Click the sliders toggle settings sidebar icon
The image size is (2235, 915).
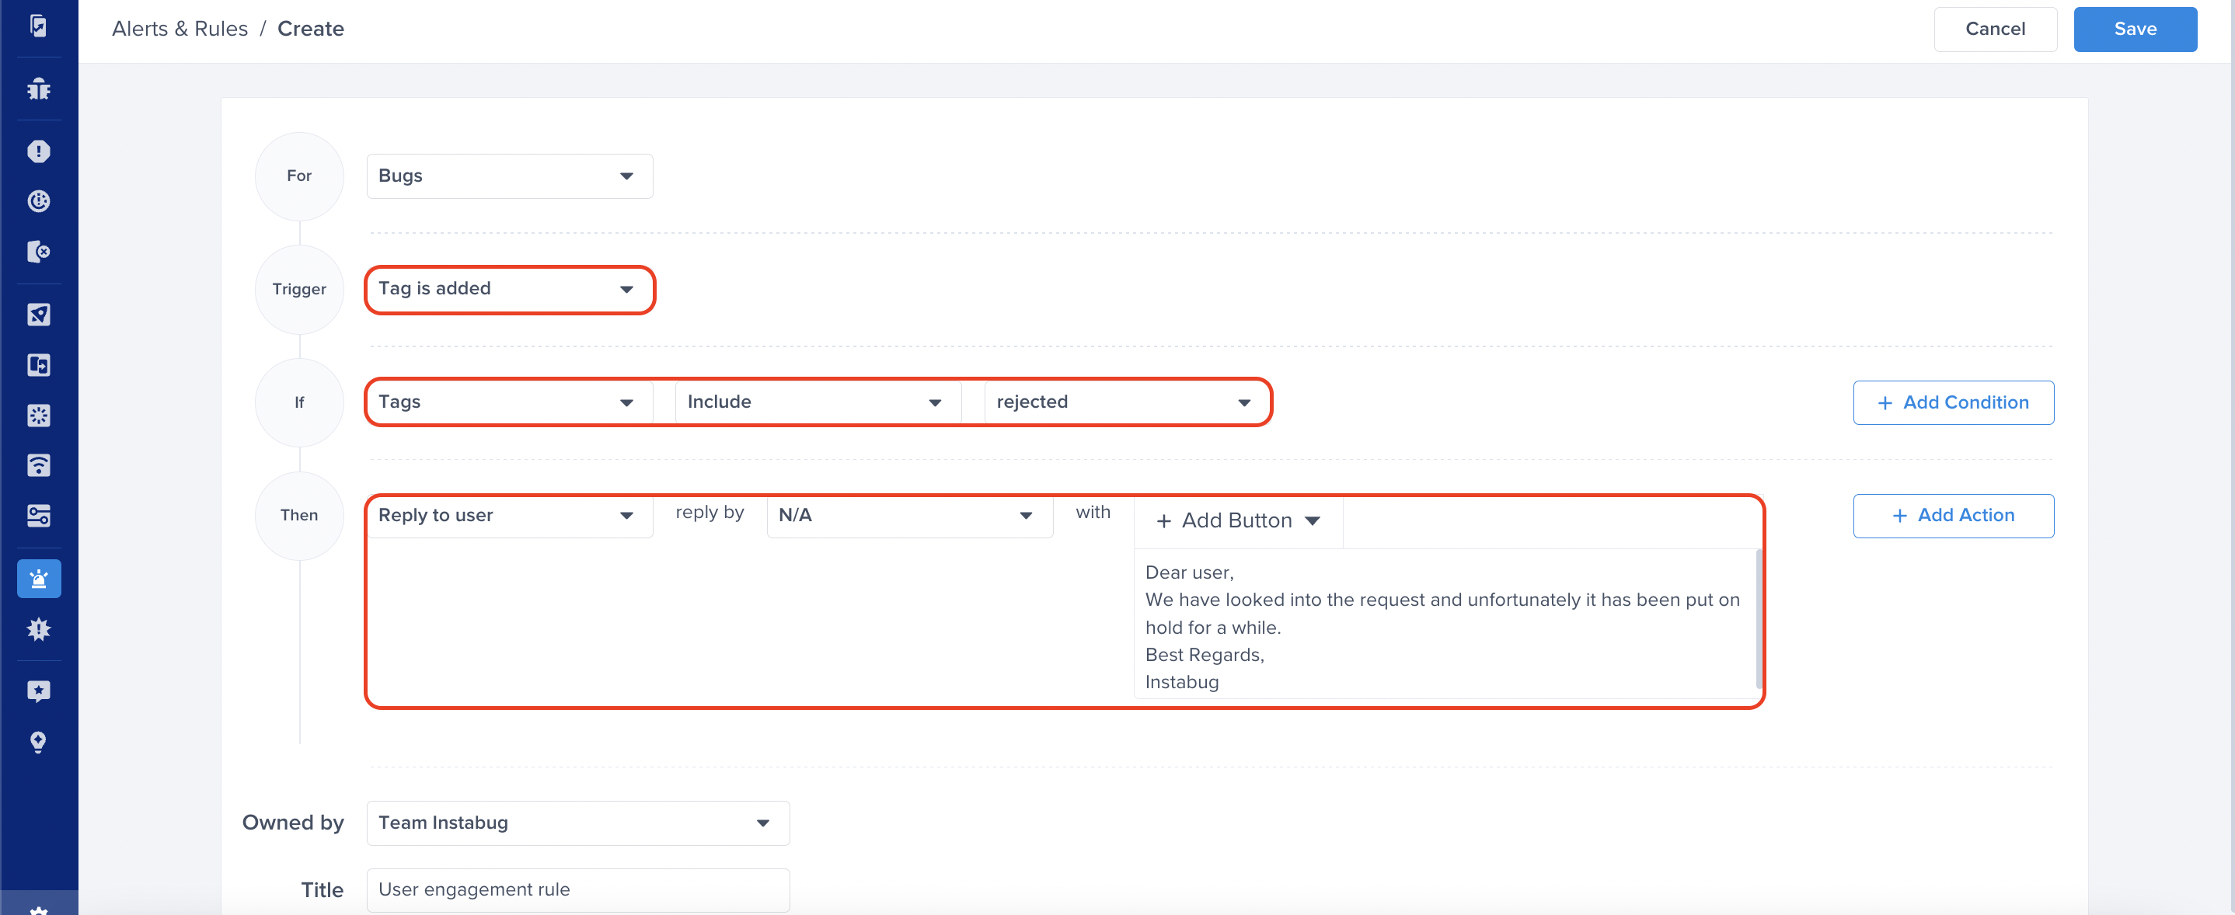[x=38, y=515]
